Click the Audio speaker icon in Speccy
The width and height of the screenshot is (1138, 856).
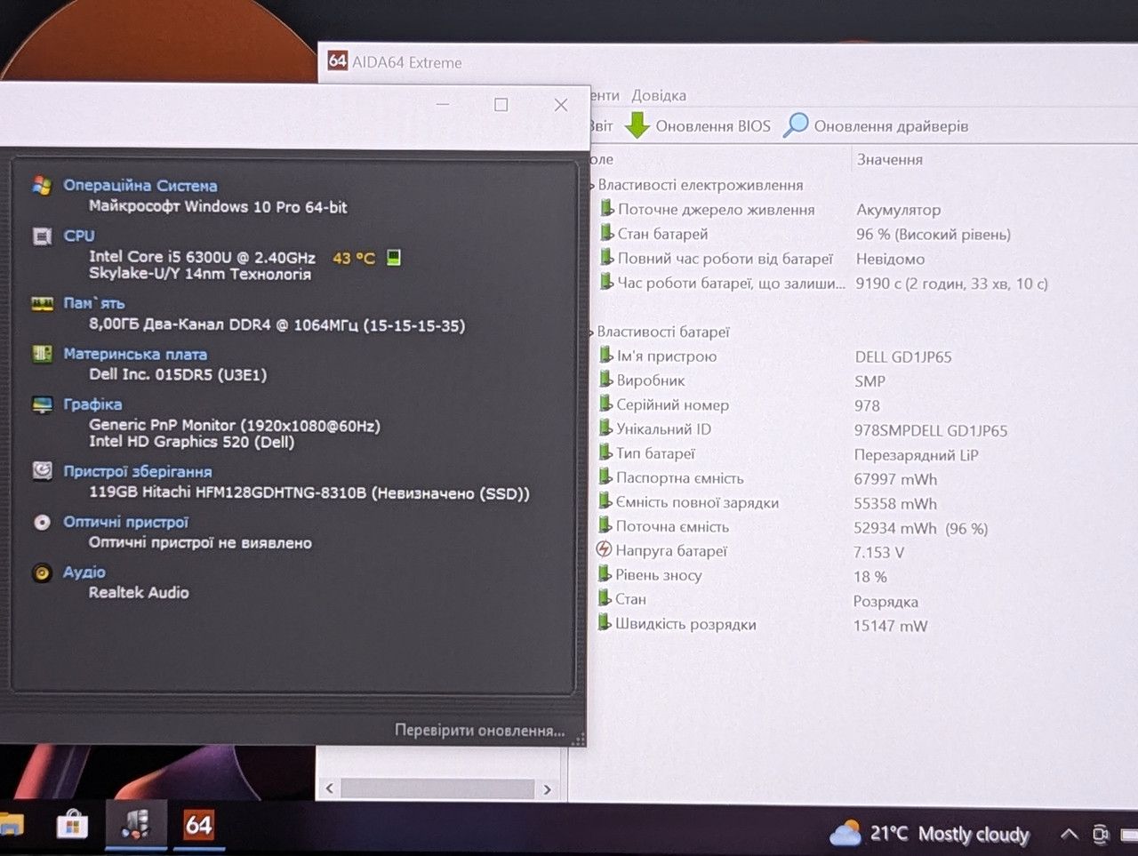click(42, 572)
